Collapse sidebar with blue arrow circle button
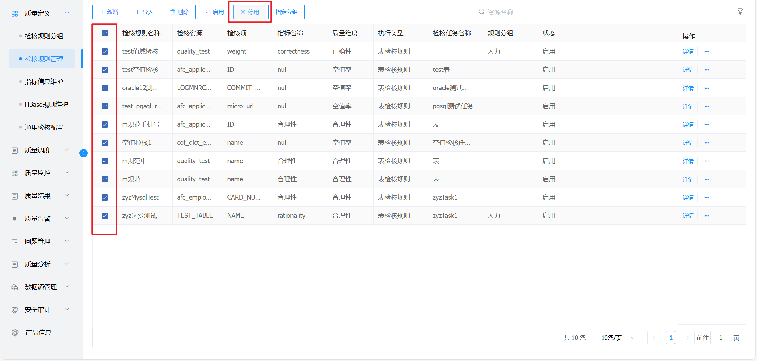 click(83, 153)
